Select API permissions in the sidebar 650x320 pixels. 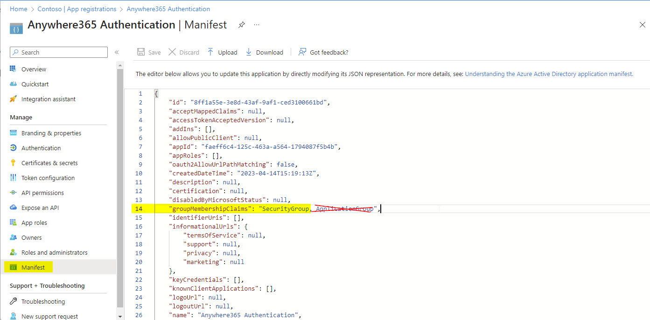[42, 193]
